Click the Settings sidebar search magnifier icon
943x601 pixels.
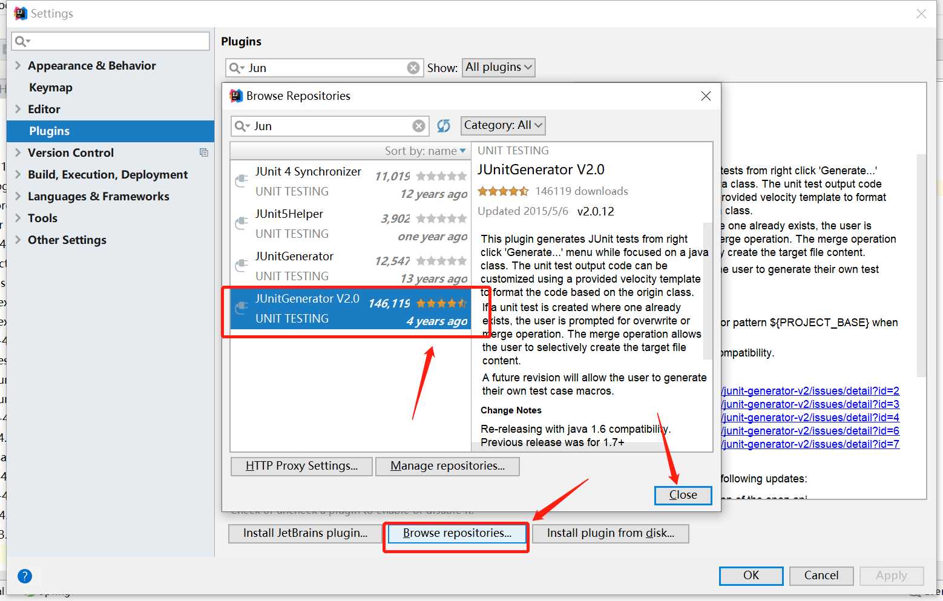(x=22, y=41)
